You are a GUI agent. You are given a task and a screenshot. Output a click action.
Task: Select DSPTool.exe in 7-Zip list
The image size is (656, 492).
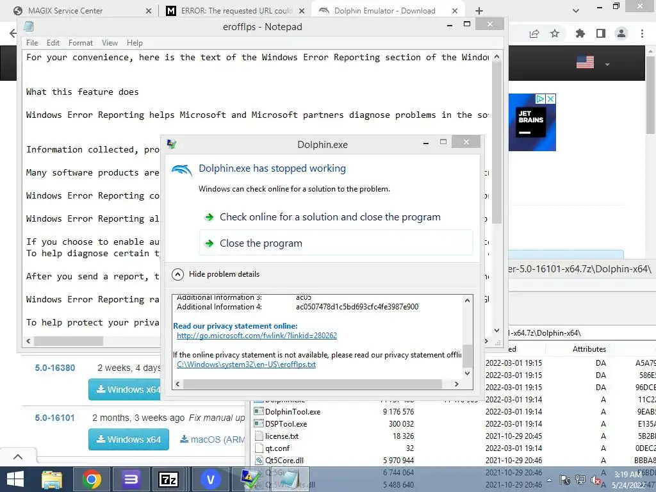click(x=286, y=424)
